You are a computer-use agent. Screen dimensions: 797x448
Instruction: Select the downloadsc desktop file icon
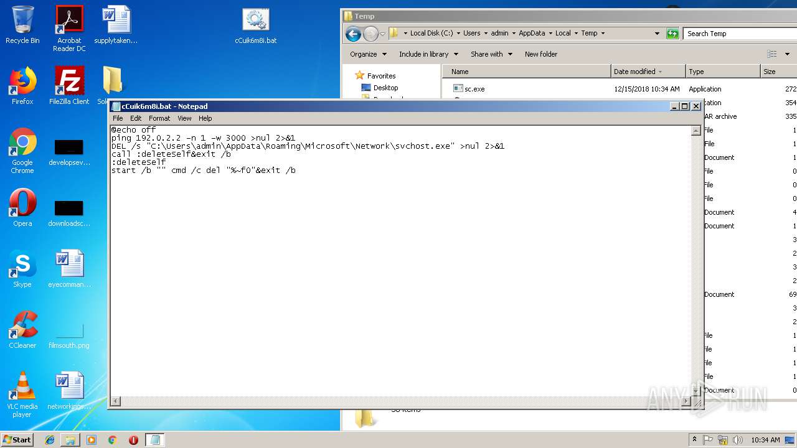69,213
